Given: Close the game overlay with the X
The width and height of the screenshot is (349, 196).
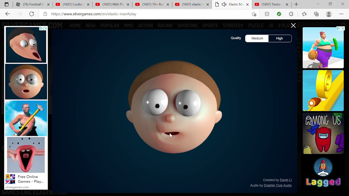Looking at the screenshot, I should [293, 25].
